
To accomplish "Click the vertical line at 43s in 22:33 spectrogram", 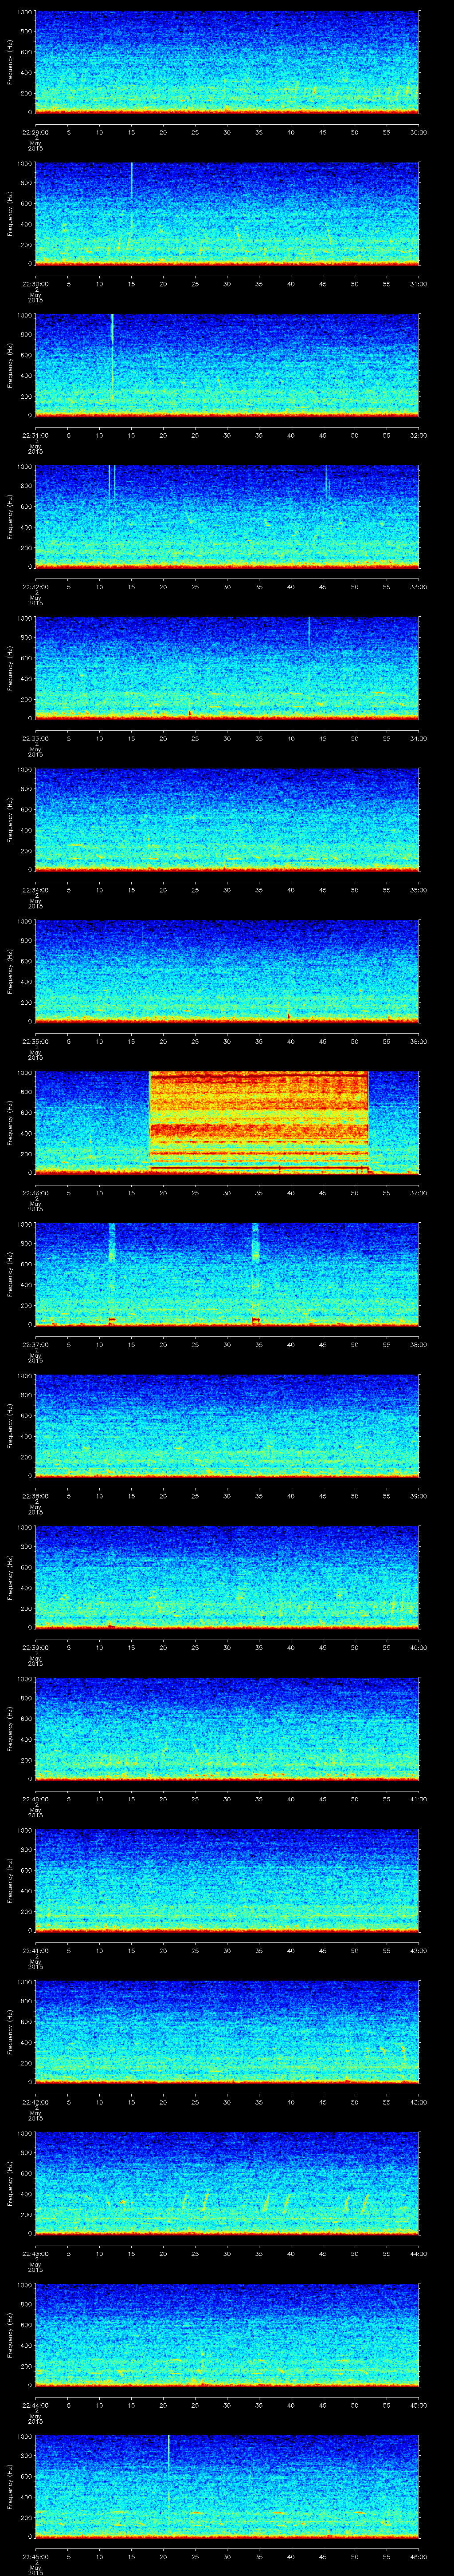I will [x=309, y=632].
